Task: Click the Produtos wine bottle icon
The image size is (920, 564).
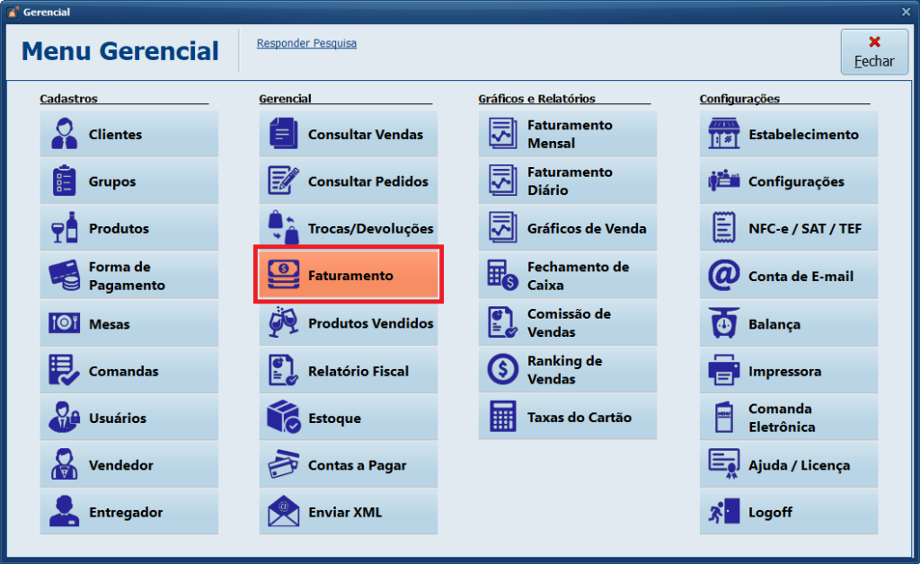Action: (x=65, y=228)
